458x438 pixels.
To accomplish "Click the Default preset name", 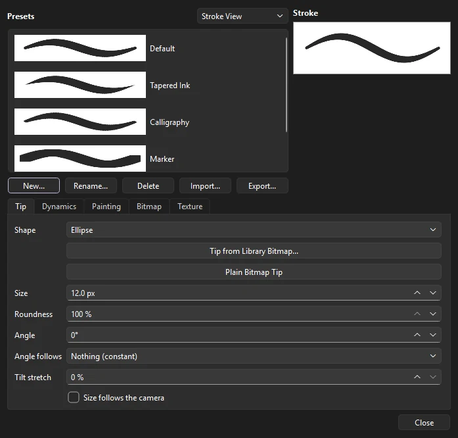I will pyautogui.click(x=162, y=48).
